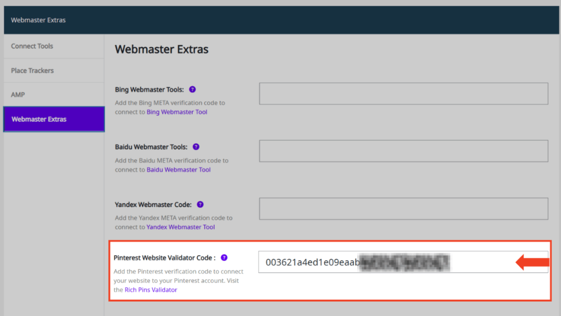Click the Bing Webmaster Tools label
561x316 pixels.
coord(149,89)
